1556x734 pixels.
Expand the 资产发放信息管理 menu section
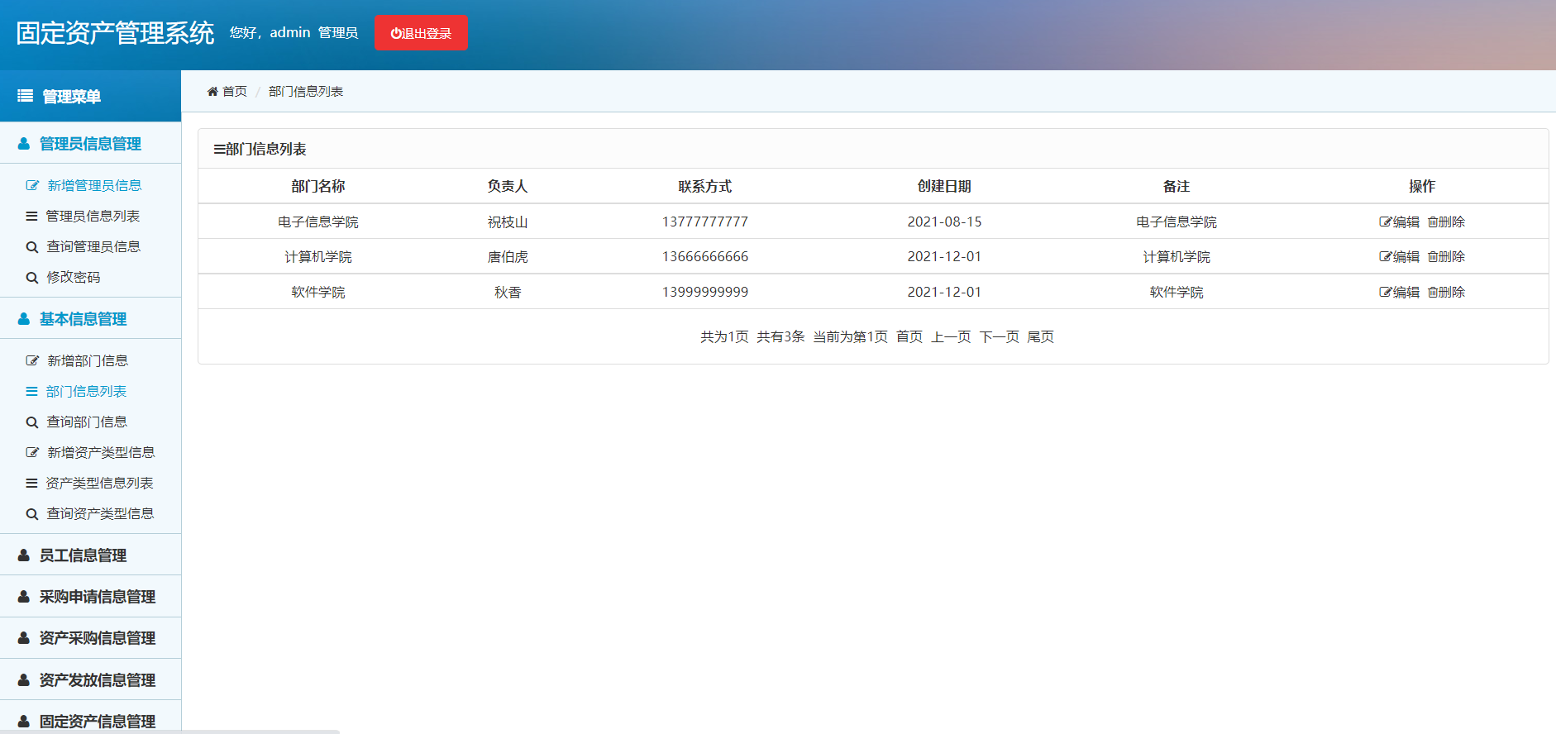pyautogui.click(x=91, y=679)
